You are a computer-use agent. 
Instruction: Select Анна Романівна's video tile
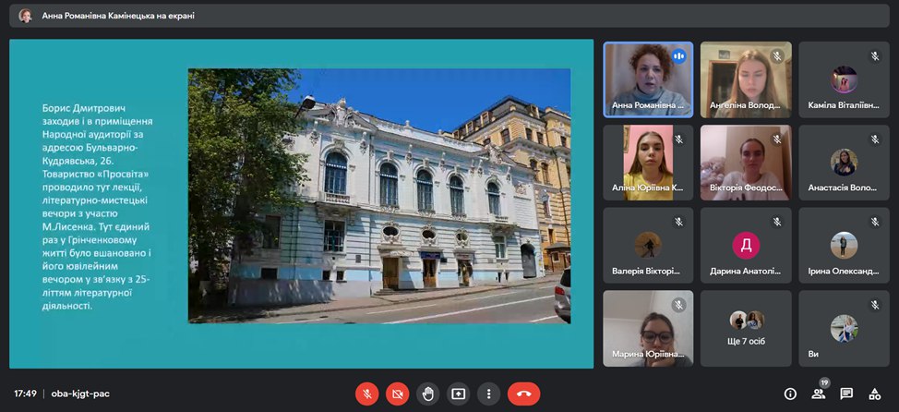click(x=647, y=79)
